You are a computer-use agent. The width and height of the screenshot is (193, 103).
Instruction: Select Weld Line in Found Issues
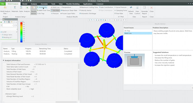pos(138,33)
